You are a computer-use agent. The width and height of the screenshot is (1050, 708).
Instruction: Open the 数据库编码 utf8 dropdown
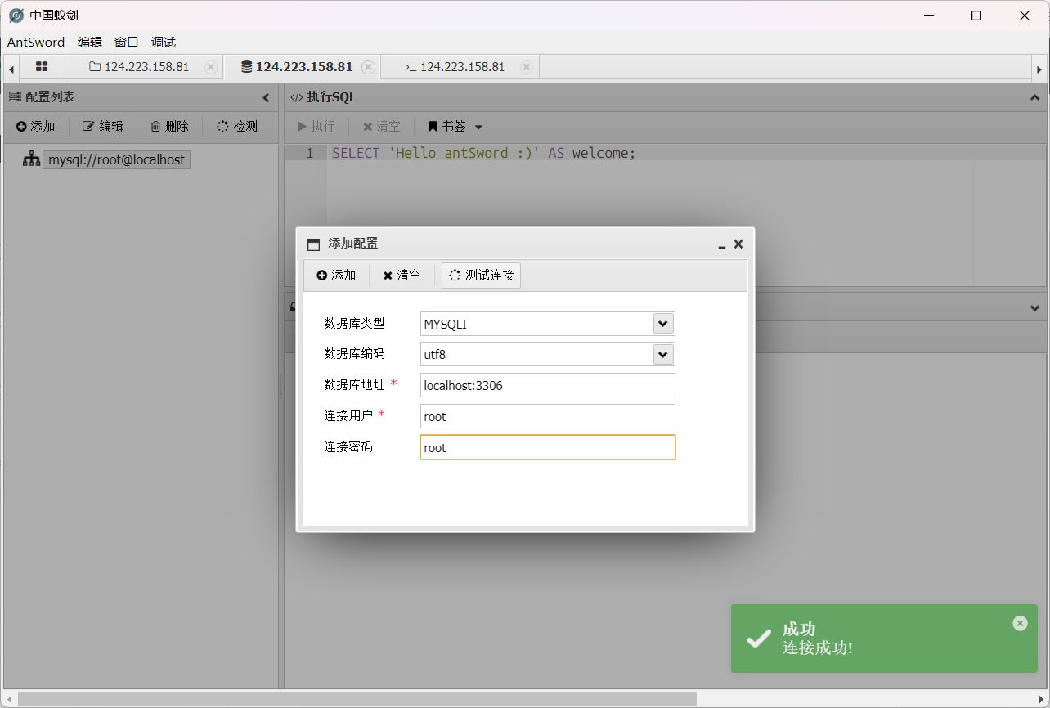tap(663, 354)
